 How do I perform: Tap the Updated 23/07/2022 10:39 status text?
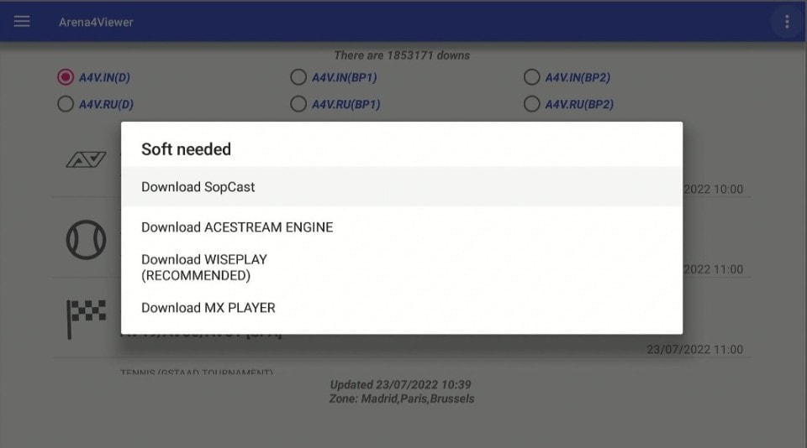400,384
